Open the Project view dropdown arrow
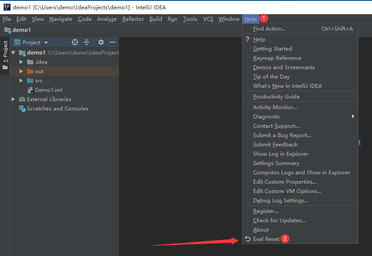Screen dimensions: 372x256 46,43
